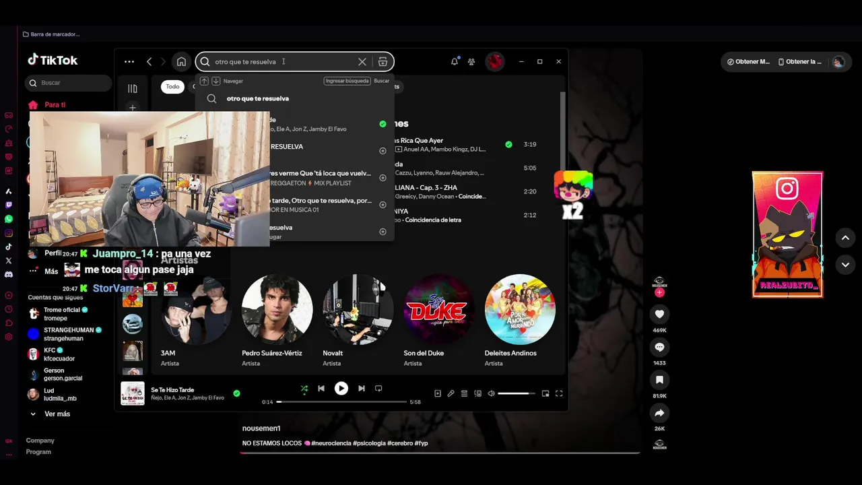This screenshot has height=485, width=862.
Task: Expand Your Library panel in Spotify
Action: pyautogui.click(x=133, y=88)
